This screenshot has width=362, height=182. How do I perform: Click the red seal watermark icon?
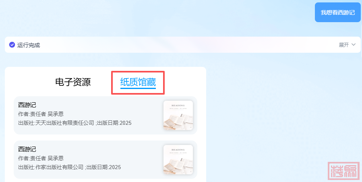344,171
